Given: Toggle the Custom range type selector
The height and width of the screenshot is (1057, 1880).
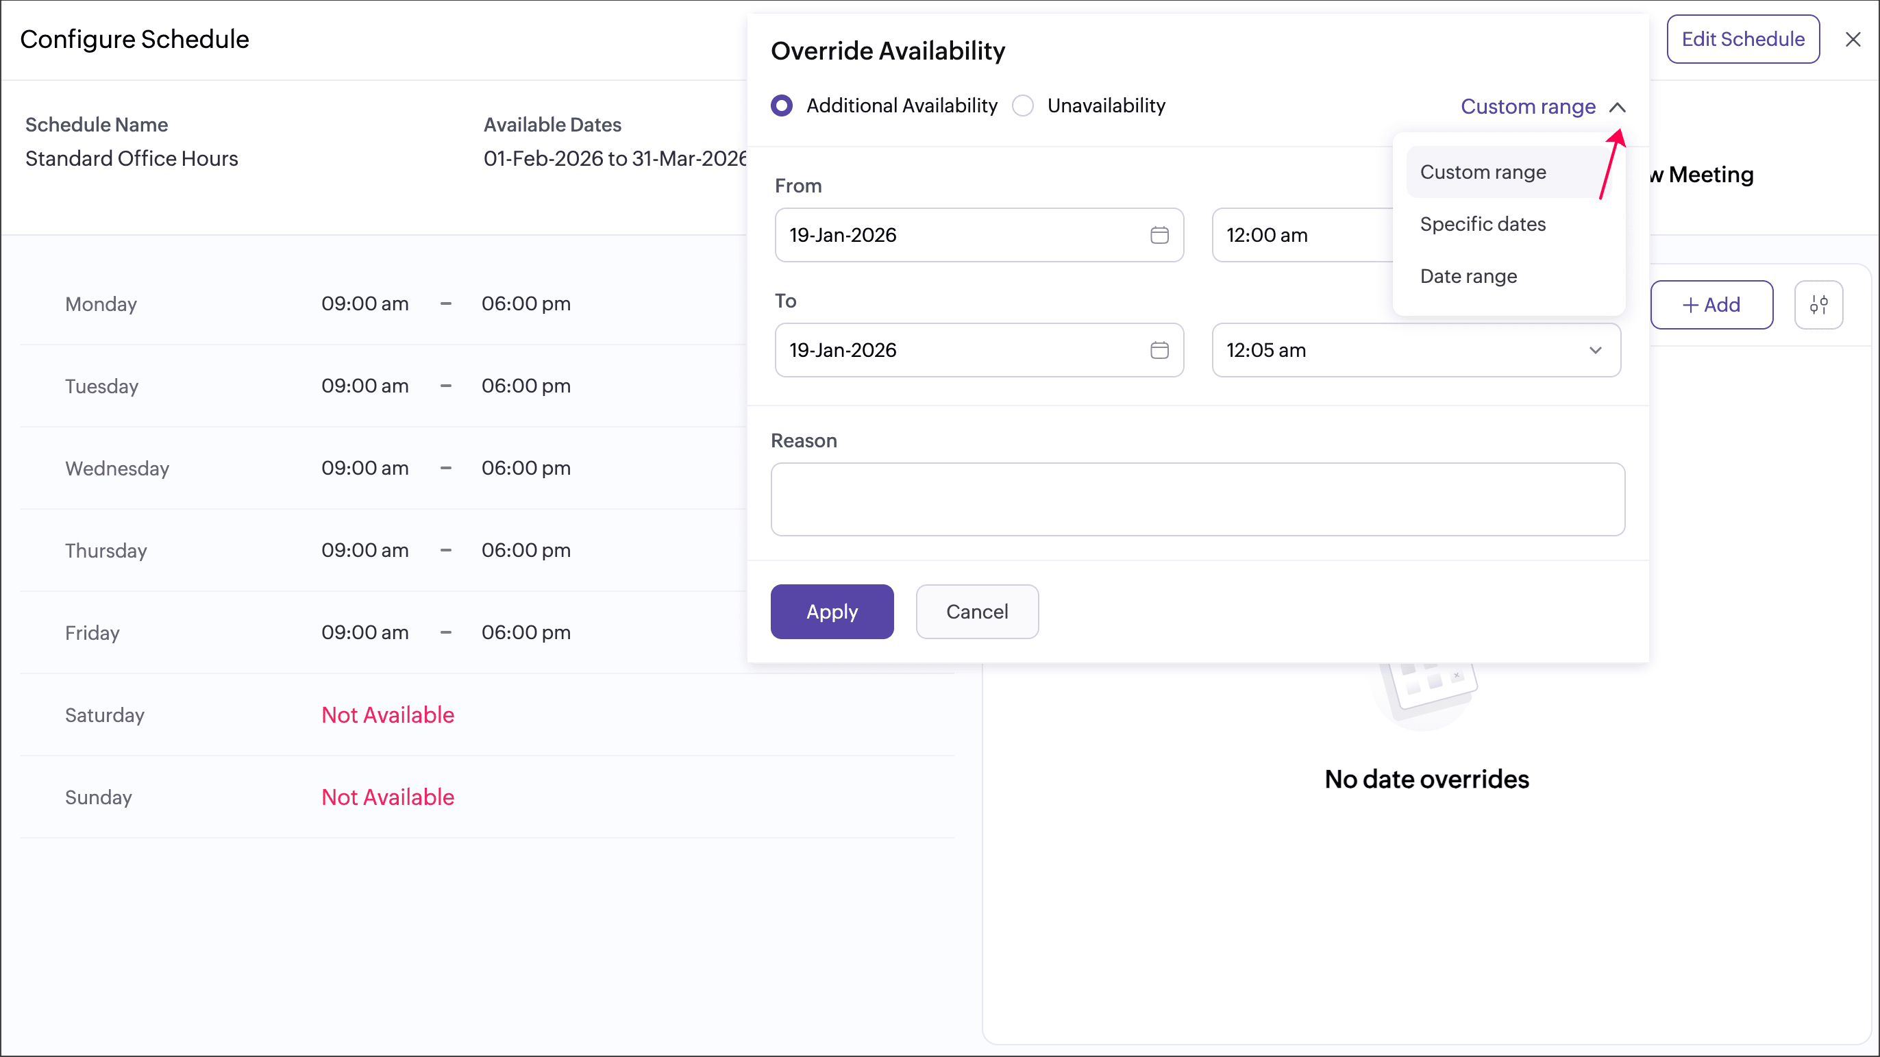Looking at the screenshot, I should click(x=1528, y=106).
